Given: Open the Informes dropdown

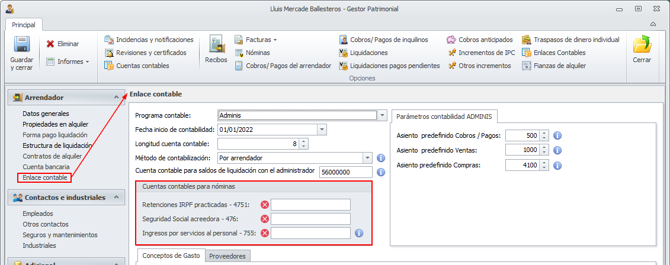Looking at the screenshot, I should tap(68, 62).
